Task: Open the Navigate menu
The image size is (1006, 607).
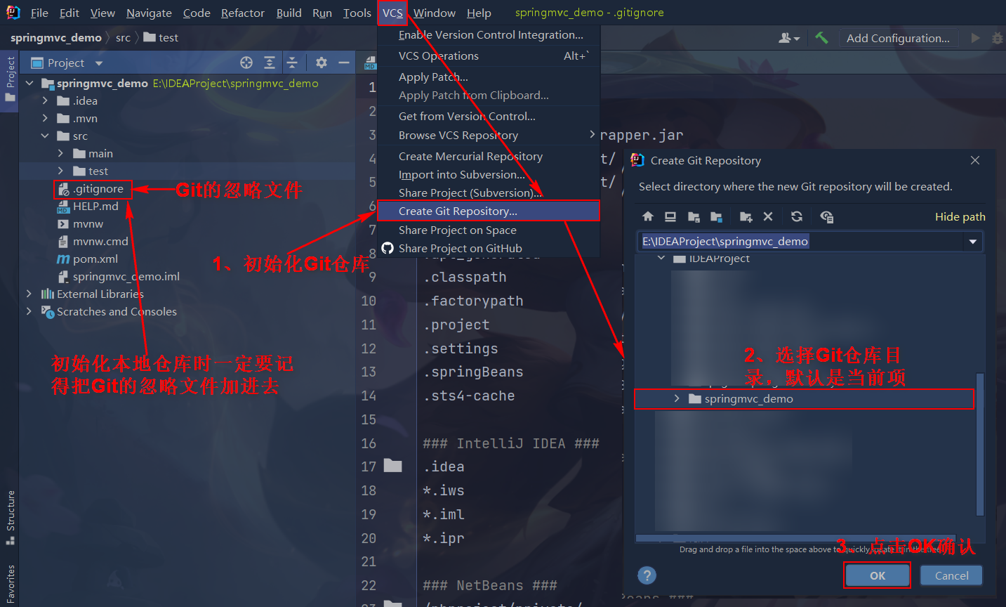Action: [148, 13]
